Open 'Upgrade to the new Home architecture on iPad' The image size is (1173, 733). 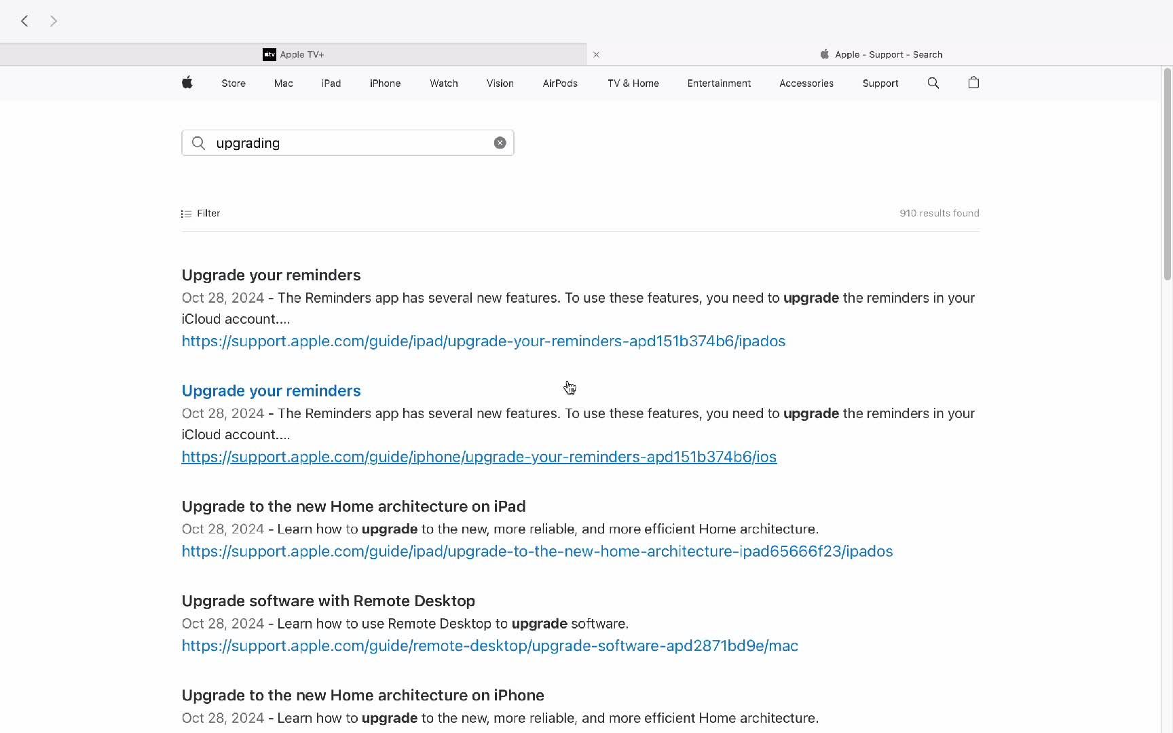coord(354,506)
